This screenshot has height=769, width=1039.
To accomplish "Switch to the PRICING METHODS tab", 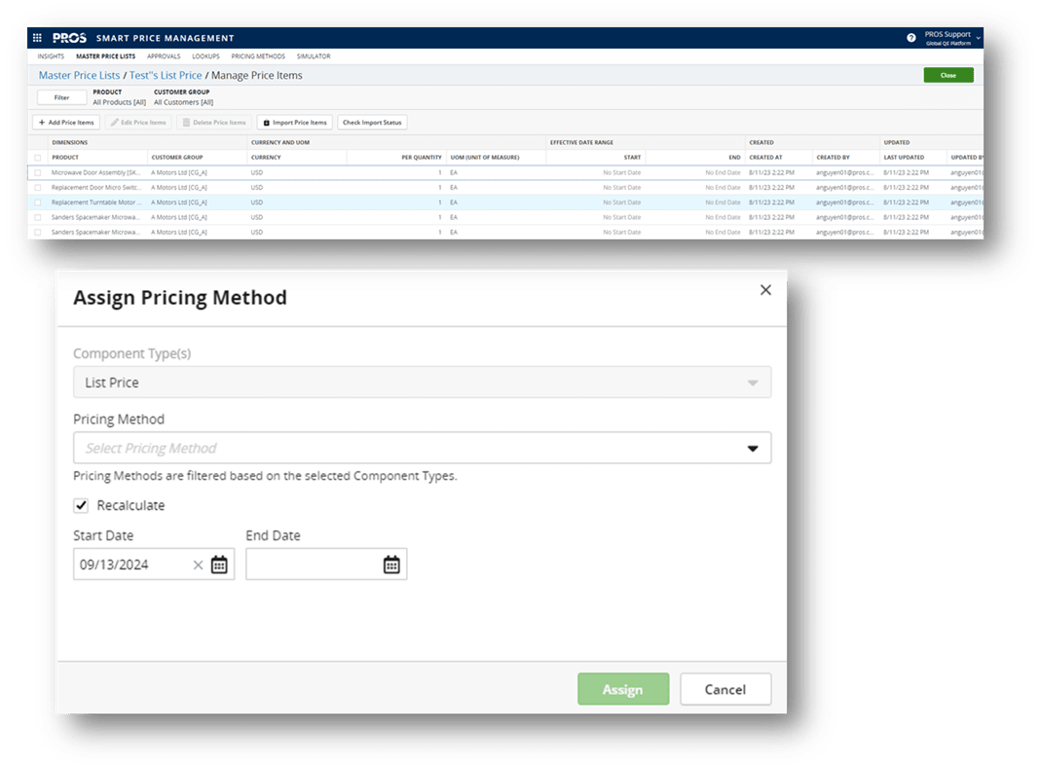I will (x=257, y=55).
